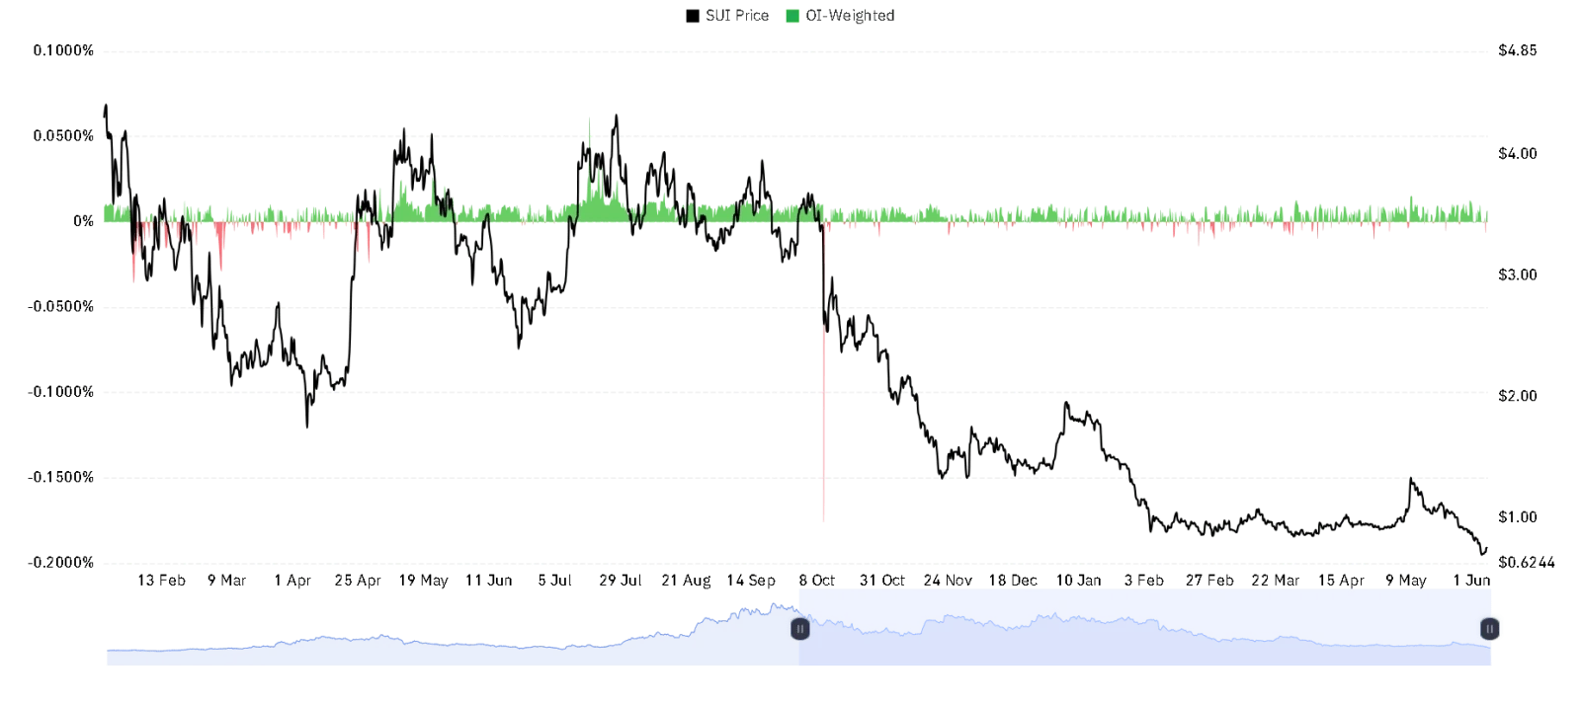
Task: Click the 1 Jun date label
Action: point(1471,581)
